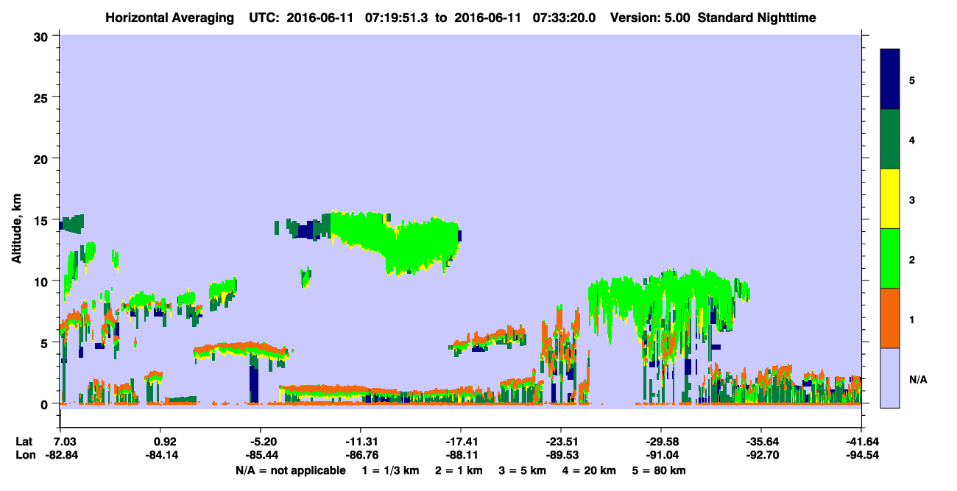
Task: Click the orange color bar segment labeled 1
Action: [890, 318]
